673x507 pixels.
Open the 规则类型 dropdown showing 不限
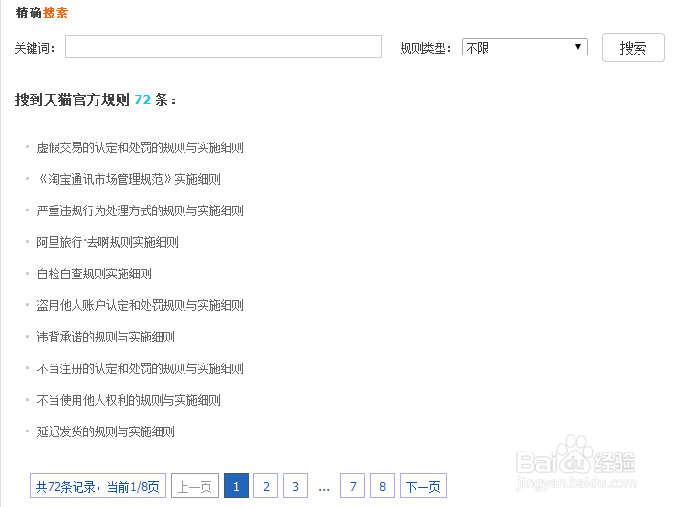525,47
